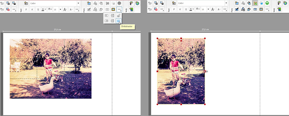Click the insert text box icon beside the left Calibri field
Screen dimensions: 289x116
click(x=26, y=3)
